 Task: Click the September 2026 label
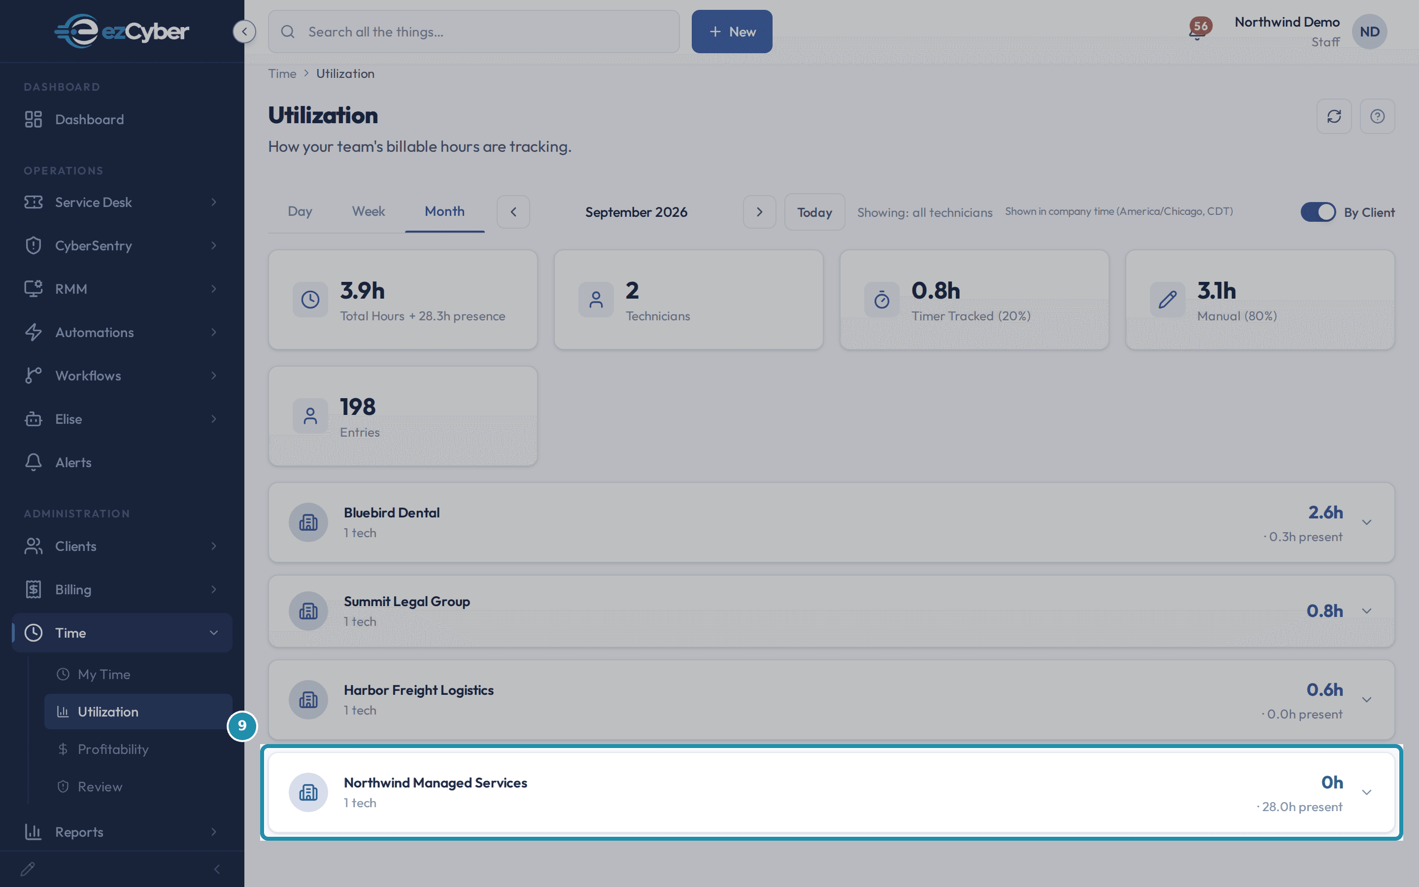click(636, 212)
